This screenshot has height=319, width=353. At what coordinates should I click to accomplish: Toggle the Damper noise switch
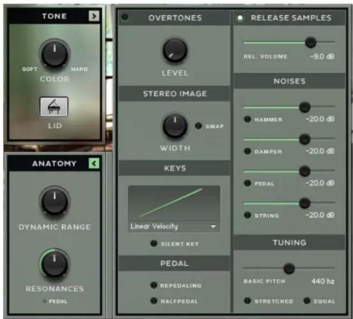pos(247,151)
